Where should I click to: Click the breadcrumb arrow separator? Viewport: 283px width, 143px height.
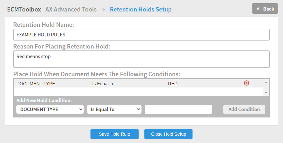tap(103, 10)
